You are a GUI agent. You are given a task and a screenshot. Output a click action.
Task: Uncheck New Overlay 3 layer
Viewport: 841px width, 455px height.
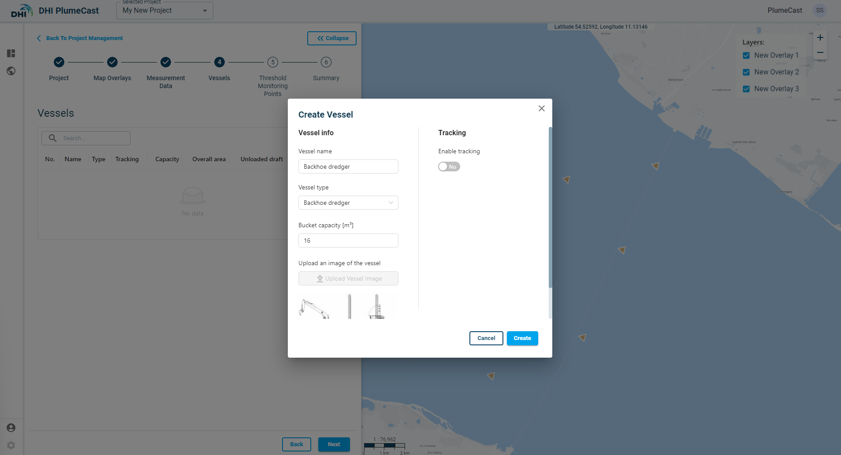click(746, 89)
